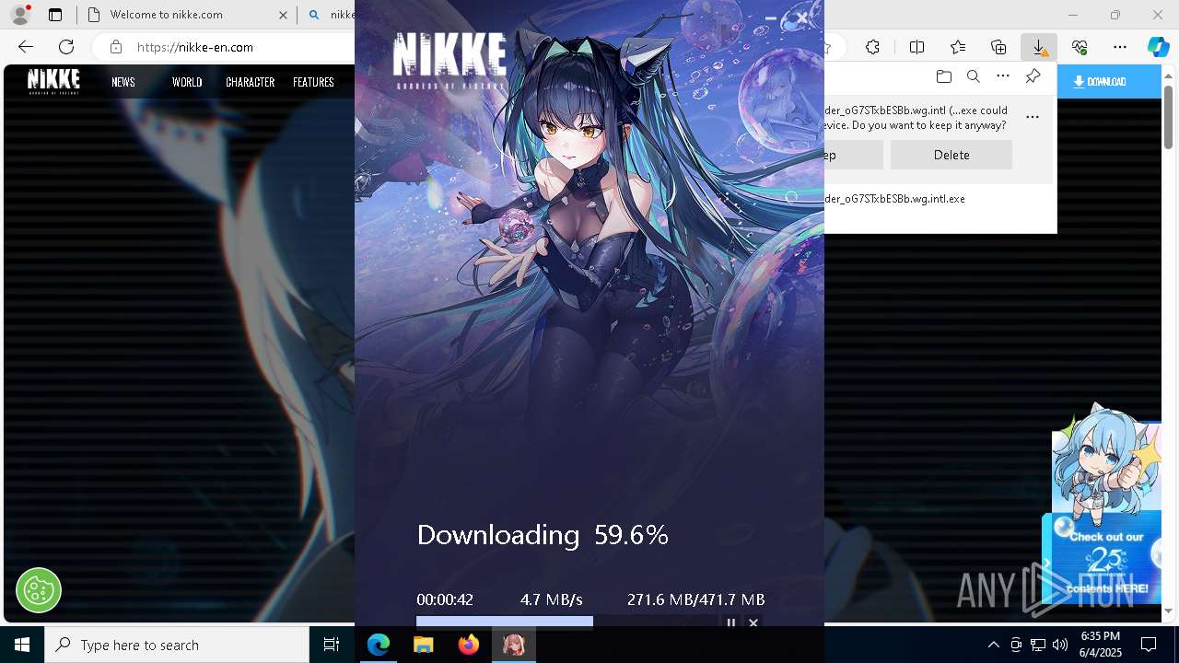
Task: Open Windows notification center
Action: [1149, 645]
